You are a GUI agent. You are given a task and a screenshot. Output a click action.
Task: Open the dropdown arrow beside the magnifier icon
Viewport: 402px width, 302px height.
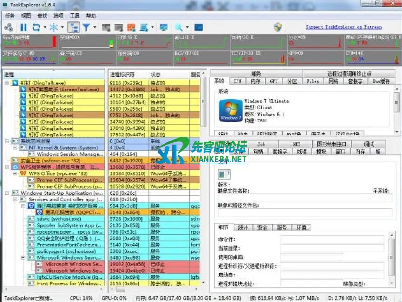(x=187, y=27)
